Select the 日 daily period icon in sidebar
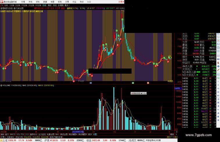 [218, 99]
